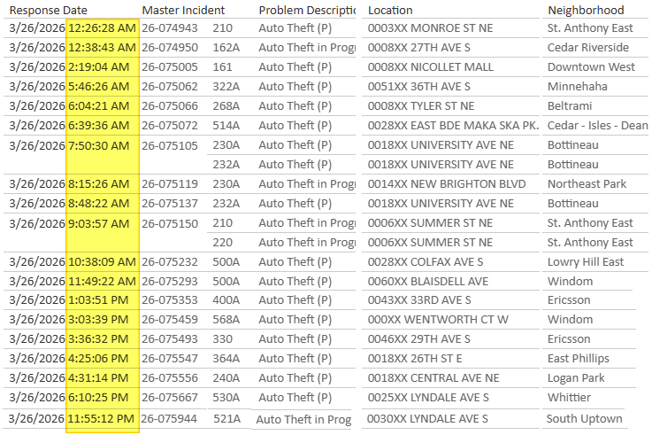The image size is (652, 435).
Task: Click code 220
Action: click(222, 243)
